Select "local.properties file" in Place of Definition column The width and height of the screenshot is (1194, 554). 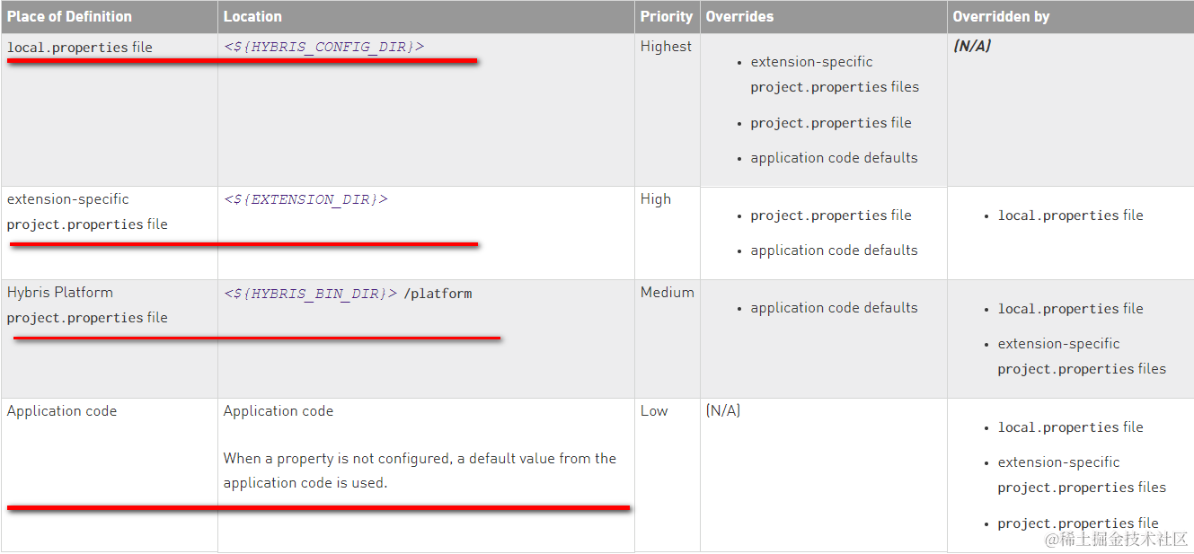tap(80, 47)
